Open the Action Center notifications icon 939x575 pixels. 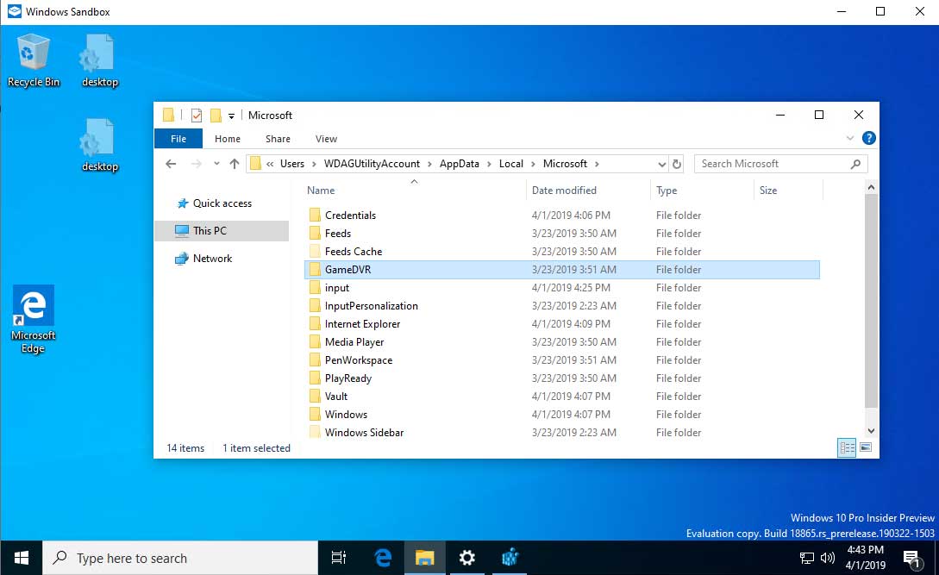pos(912,559)
